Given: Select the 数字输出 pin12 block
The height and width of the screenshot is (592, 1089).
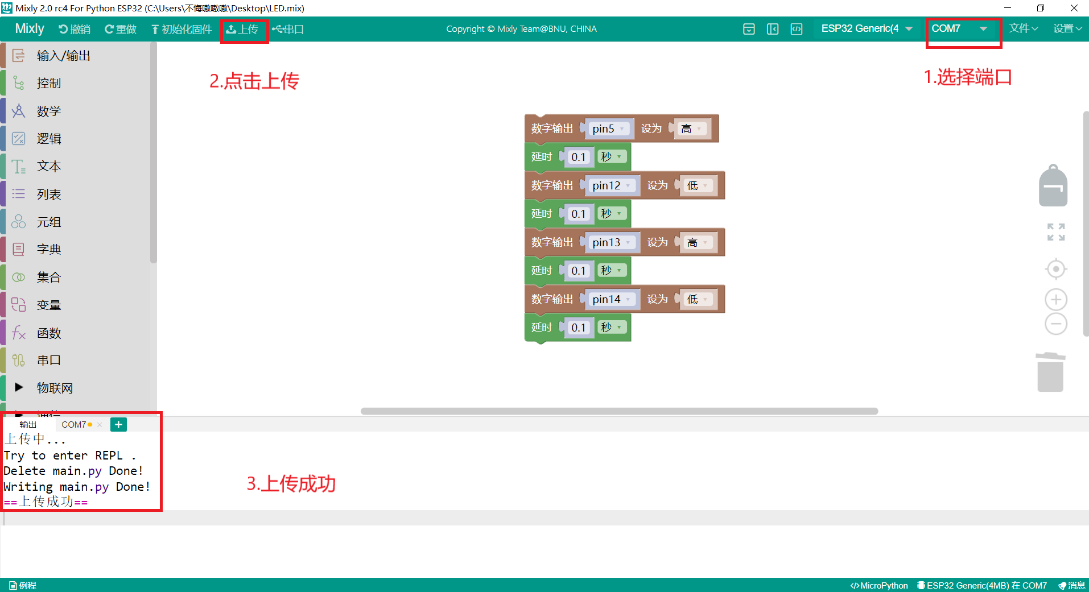Looking at the screenshot, I should (x=551, y=185).
